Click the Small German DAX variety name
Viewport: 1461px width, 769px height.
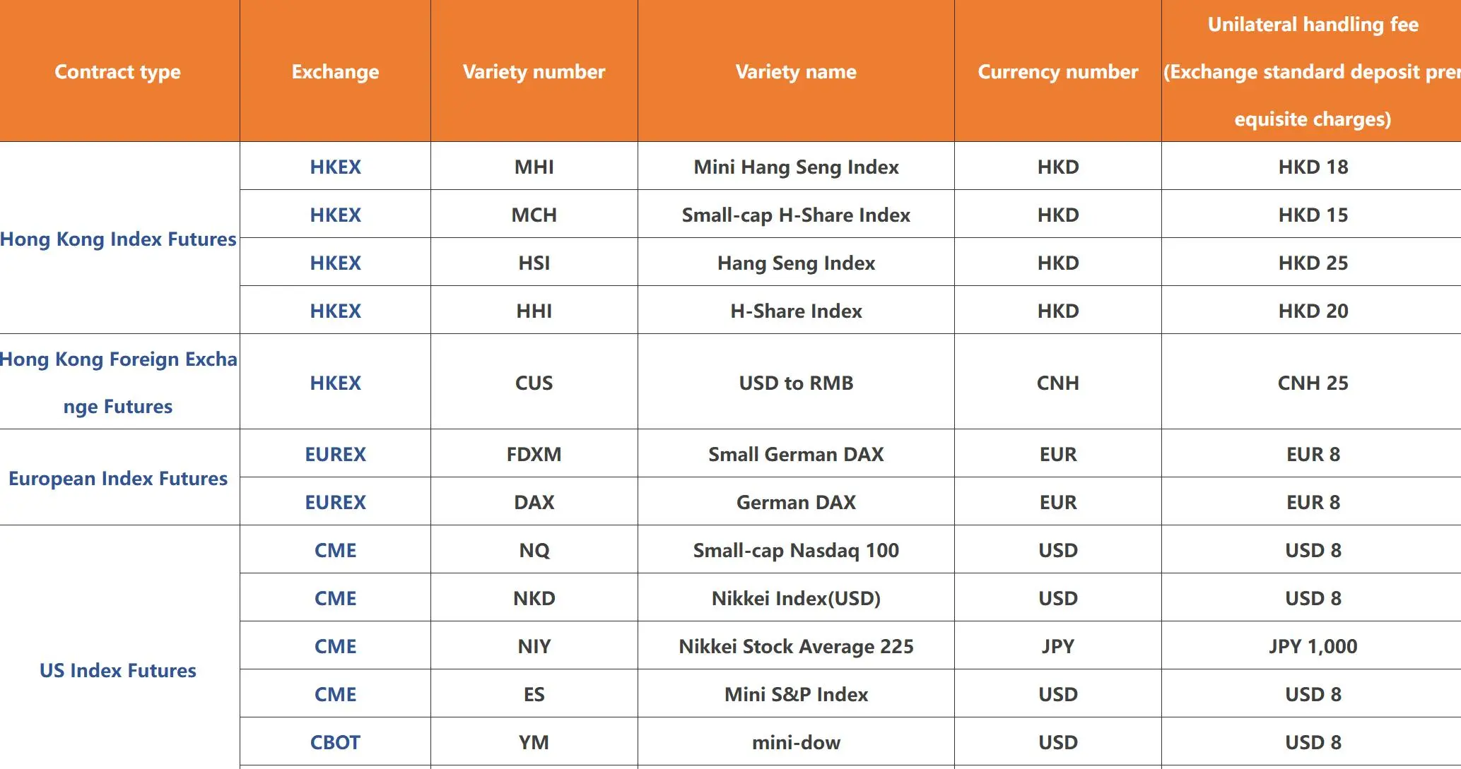[x=796, y=455]
